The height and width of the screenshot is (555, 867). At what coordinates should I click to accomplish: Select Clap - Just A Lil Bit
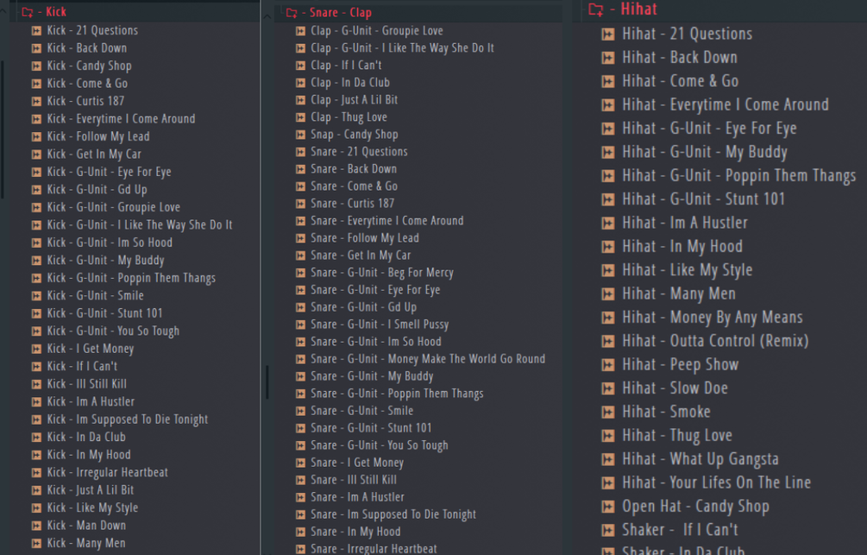tap(355, 100)
